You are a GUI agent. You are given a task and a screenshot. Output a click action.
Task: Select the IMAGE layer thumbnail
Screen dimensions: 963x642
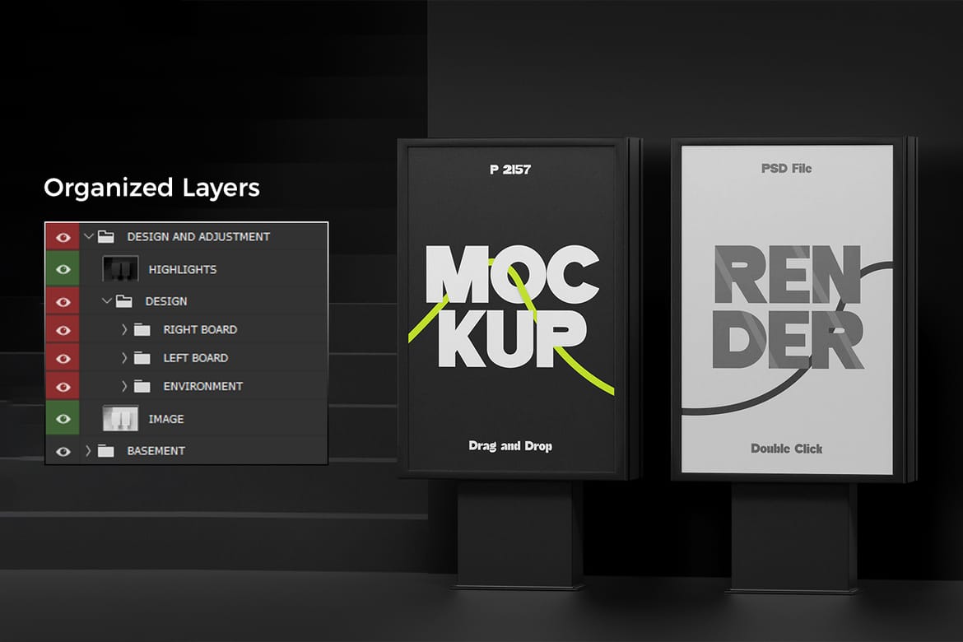[x=120, y=418]
